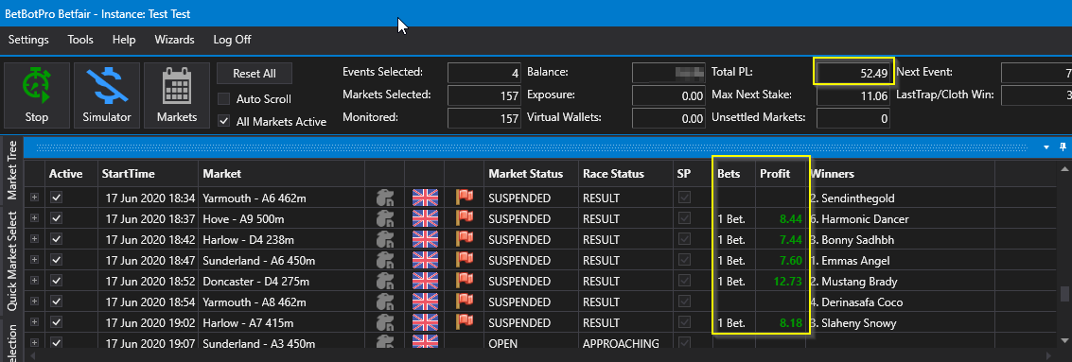Click orange flags icon in Yarmouth - A6 row

[465, 198]
